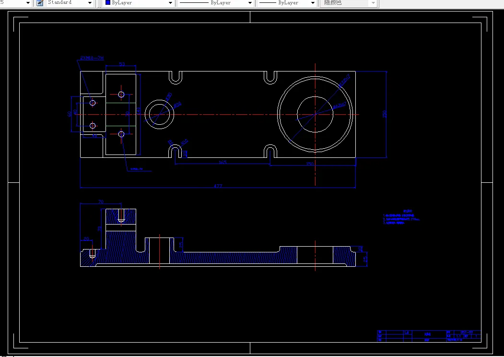The width and height of the screenshot is (504, 357).
Task: Select the 477 overall length dimension
Action: [218, 186]
